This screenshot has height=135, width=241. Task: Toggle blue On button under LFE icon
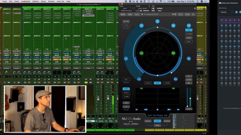coord(189,30)
